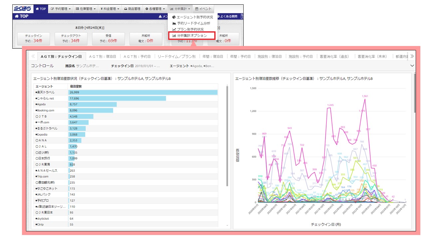Switch to the 施設別:宿泊日 tab
This screenshot has height=240, width=426.
[x=270, y=57]
